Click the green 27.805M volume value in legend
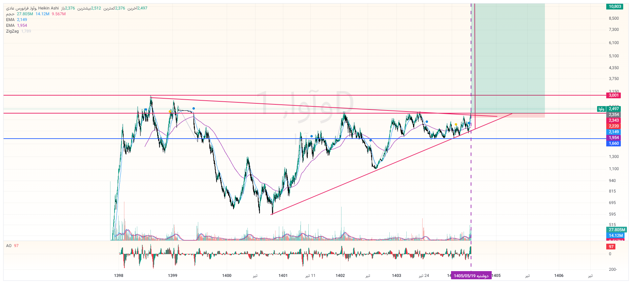632x284 pixels. pos(25,14)
